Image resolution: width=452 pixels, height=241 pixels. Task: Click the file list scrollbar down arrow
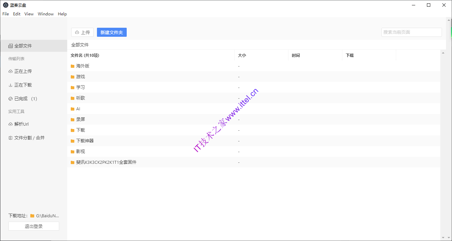click(443, 238)
